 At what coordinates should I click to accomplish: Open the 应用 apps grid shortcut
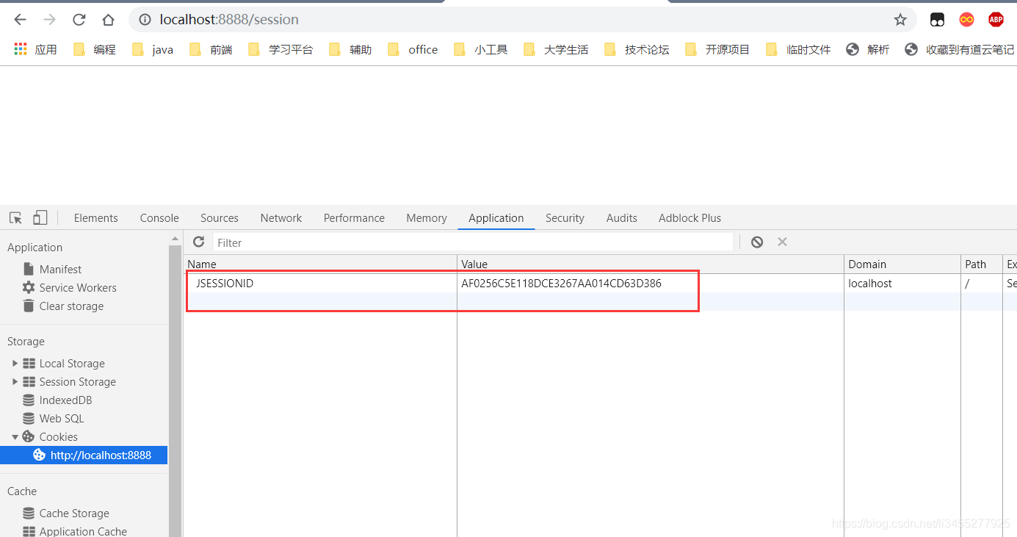(35, 49)
